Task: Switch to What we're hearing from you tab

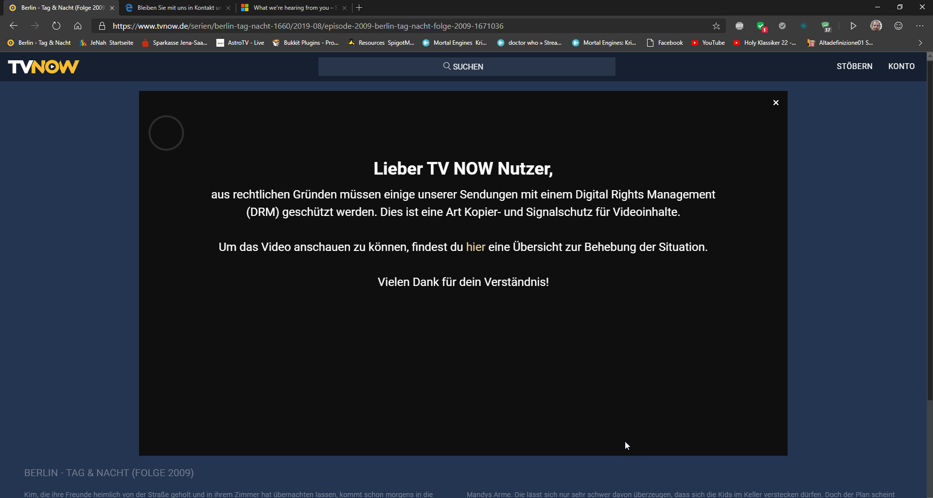Action: (x=294, y=8)
